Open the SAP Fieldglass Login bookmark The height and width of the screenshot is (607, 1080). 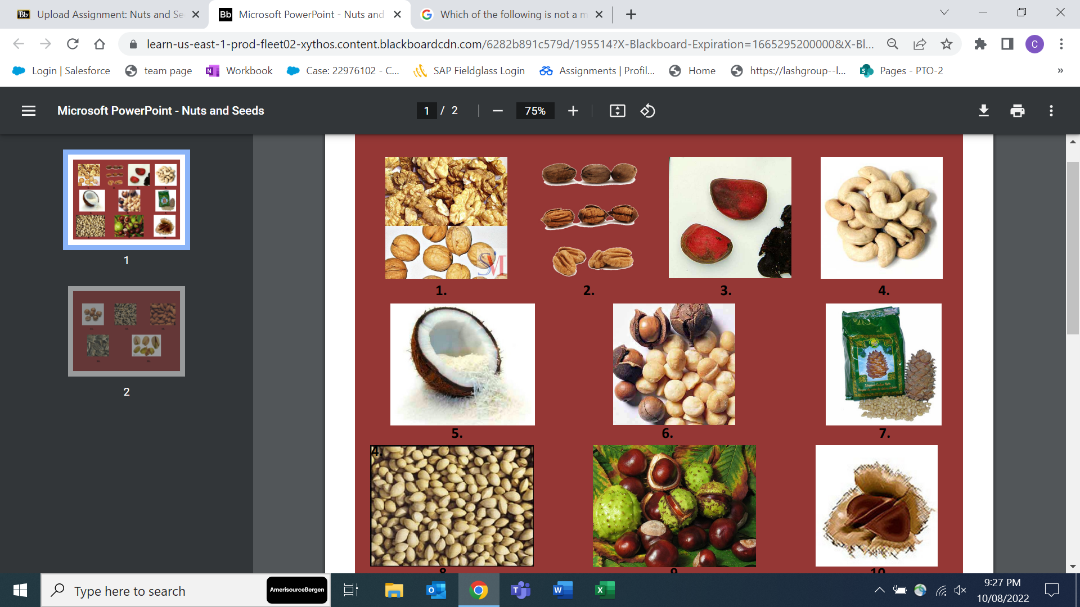pyautogui.click(x=478, y=71)
